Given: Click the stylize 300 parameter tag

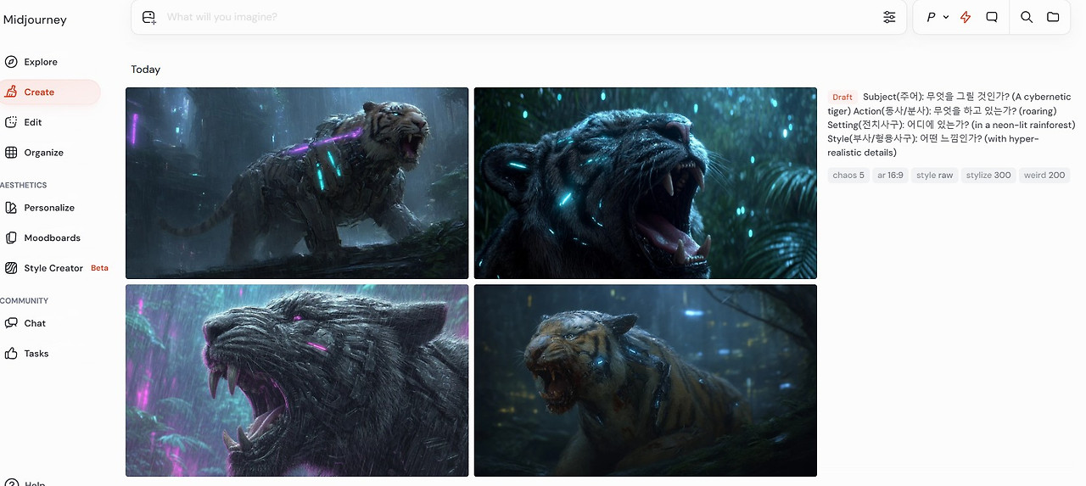Looking at the screenshot, I should 988,176.
